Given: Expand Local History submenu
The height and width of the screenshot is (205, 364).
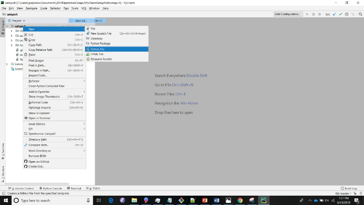Looking at the screenshot, I should coord(54,124).
